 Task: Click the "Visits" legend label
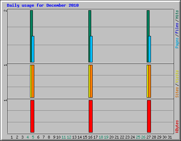(x=177, y=76)
